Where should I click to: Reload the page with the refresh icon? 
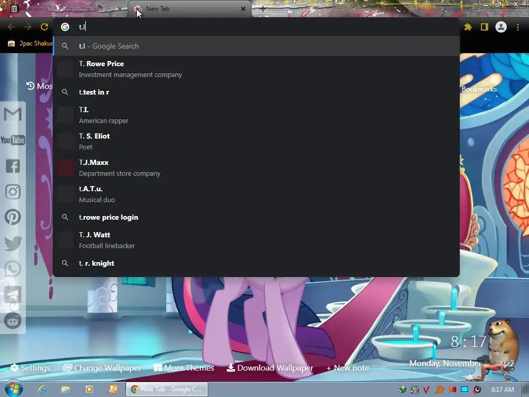44,27
